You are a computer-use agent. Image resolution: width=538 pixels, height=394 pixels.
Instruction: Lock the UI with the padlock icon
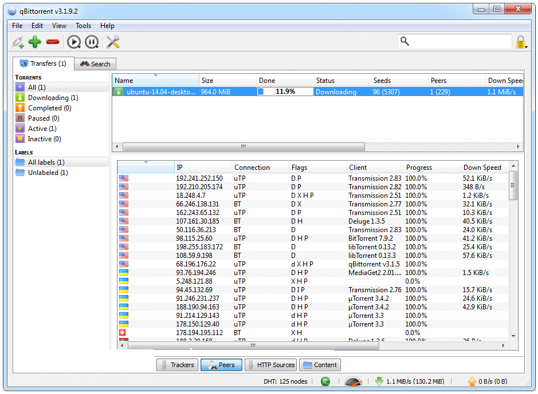(x=521, y=42)
